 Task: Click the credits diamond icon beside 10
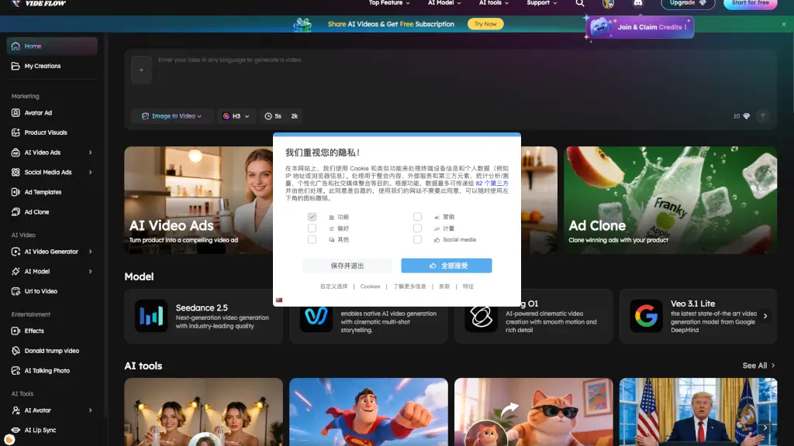click(746, 116)
